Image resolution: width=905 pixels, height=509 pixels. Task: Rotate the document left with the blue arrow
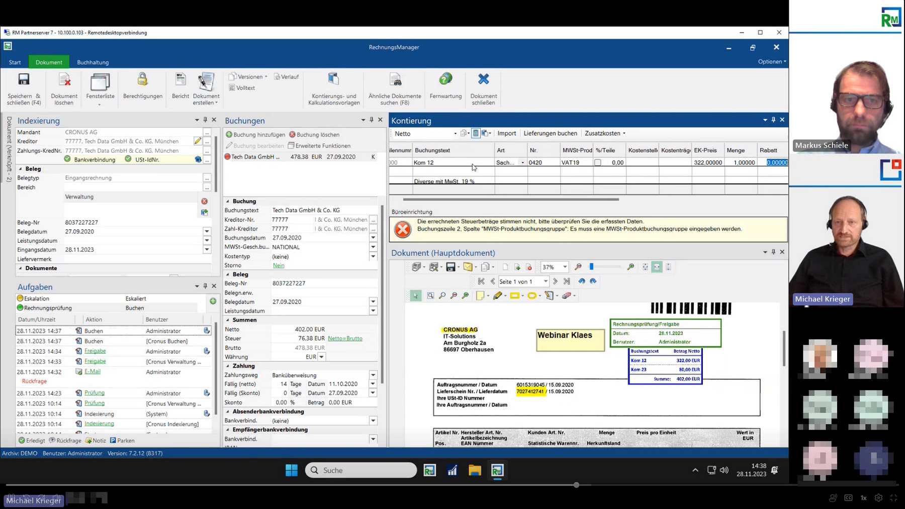pos(582,281)
